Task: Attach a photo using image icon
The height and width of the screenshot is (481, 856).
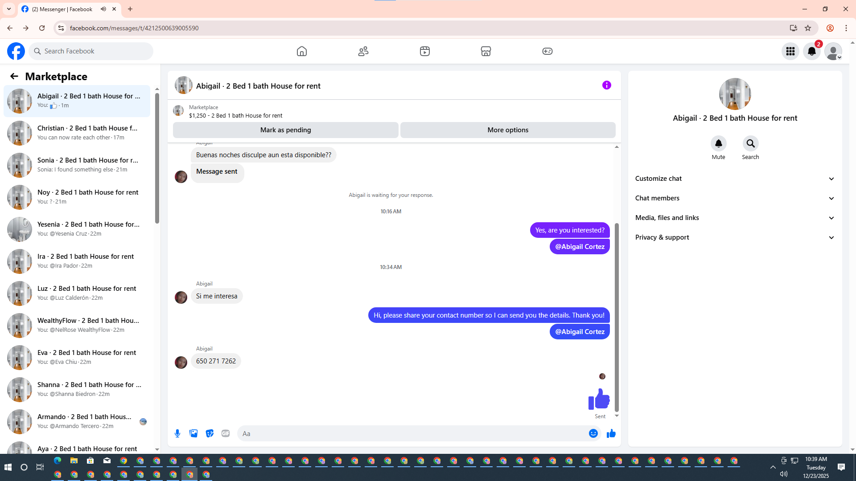Action: [x=193, y=433]
